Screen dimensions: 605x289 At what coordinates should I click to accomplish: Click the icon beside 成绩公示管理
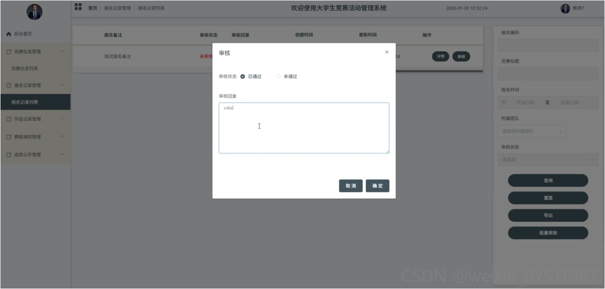click(9, 154)
